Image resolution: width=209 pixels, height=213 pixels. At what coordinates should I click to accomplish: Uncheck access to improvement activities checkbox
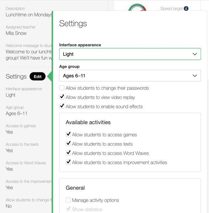[x=68, y=163]
